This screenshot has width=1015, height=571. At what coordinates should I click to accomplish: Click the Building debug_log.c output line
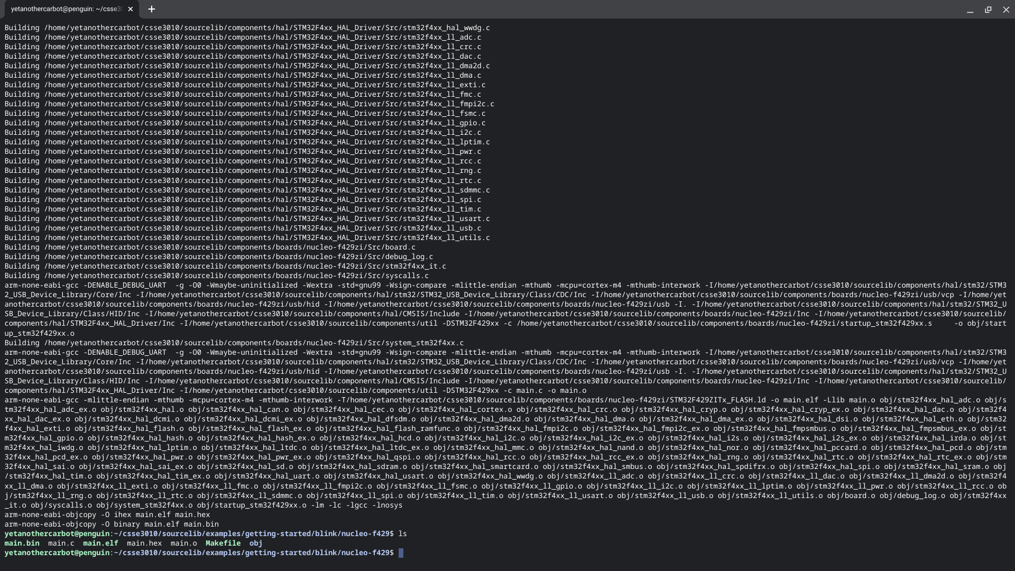pos(219,256)
